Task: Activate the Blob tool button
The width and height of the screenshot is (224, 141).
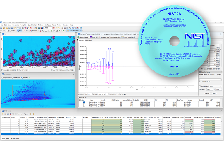Action: pyautogui.click(x=19, y=31)
